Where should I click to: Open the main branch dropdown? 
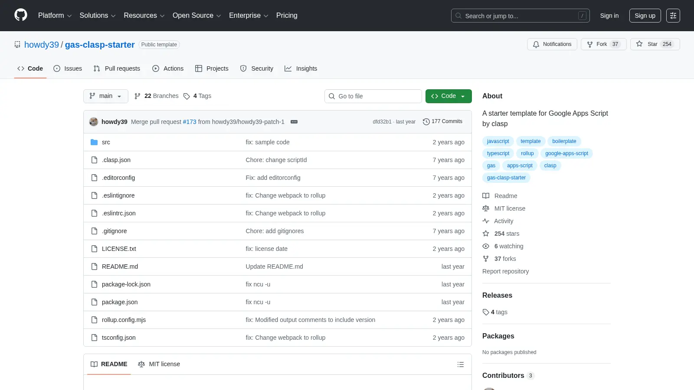[x=106, y=96]
